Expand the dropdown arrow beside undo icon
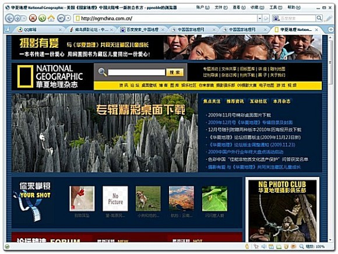 [x=68, y=18]
